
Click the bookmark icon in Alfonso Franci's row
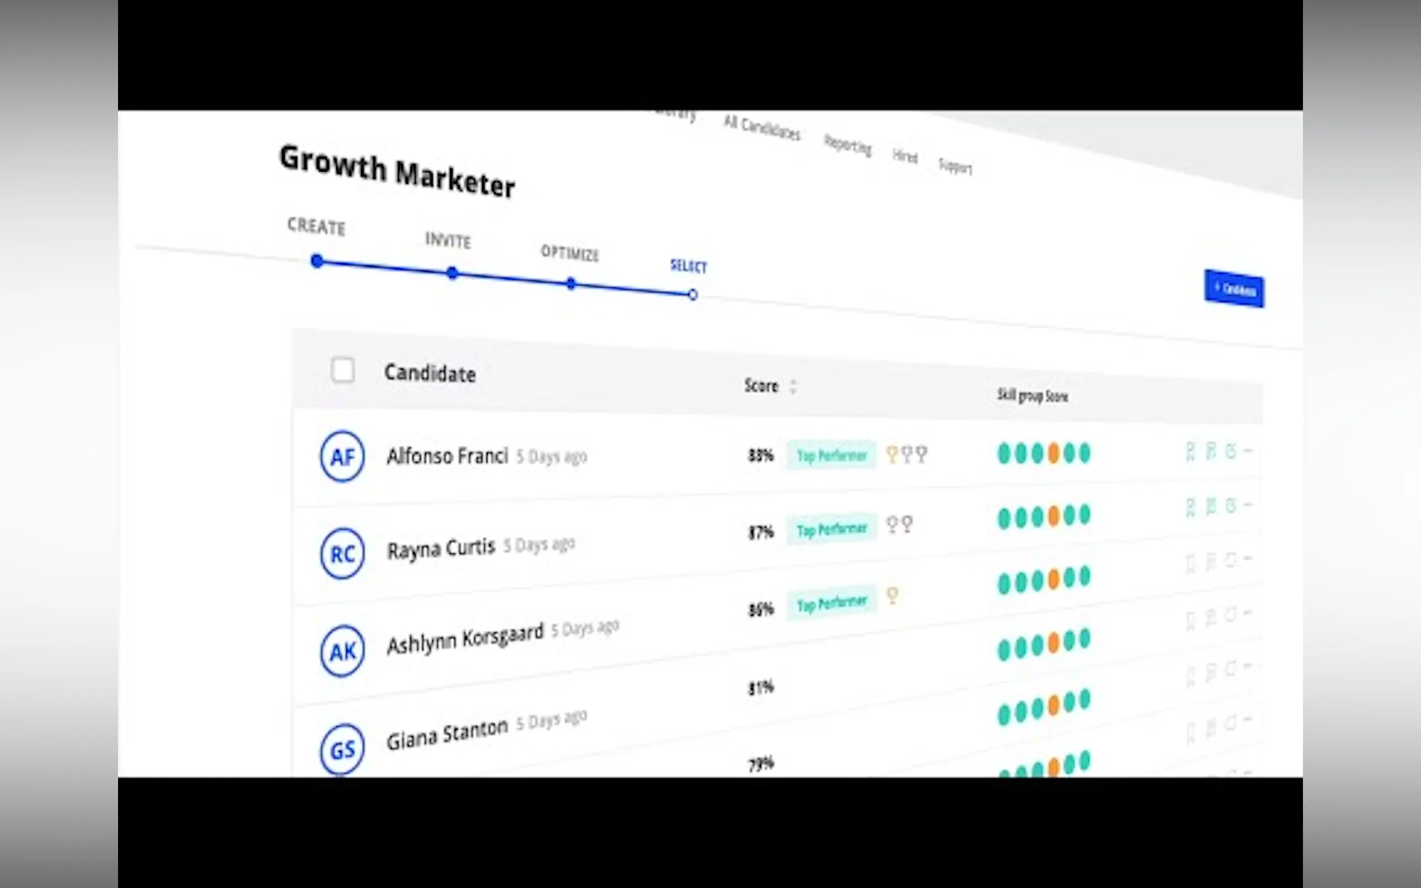(x=1190, y=452)
